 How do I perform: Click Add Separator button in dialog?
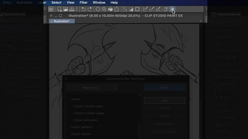pos(164,124)
